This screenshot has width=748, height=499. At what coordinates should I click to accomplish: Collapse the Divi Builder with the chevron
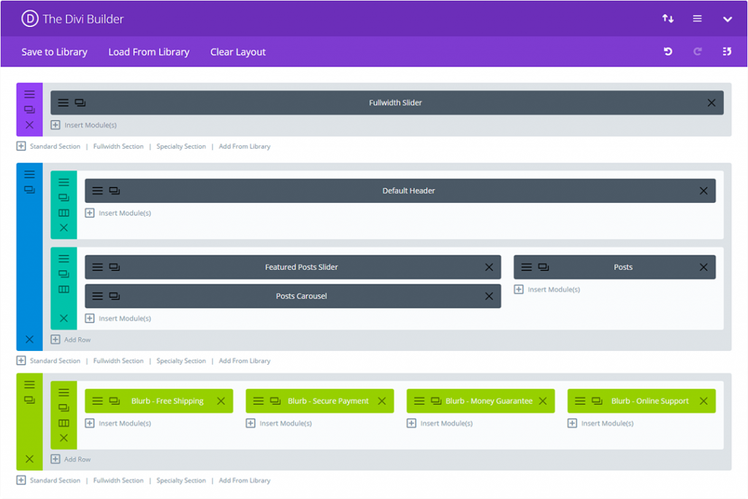coord(728,18)
